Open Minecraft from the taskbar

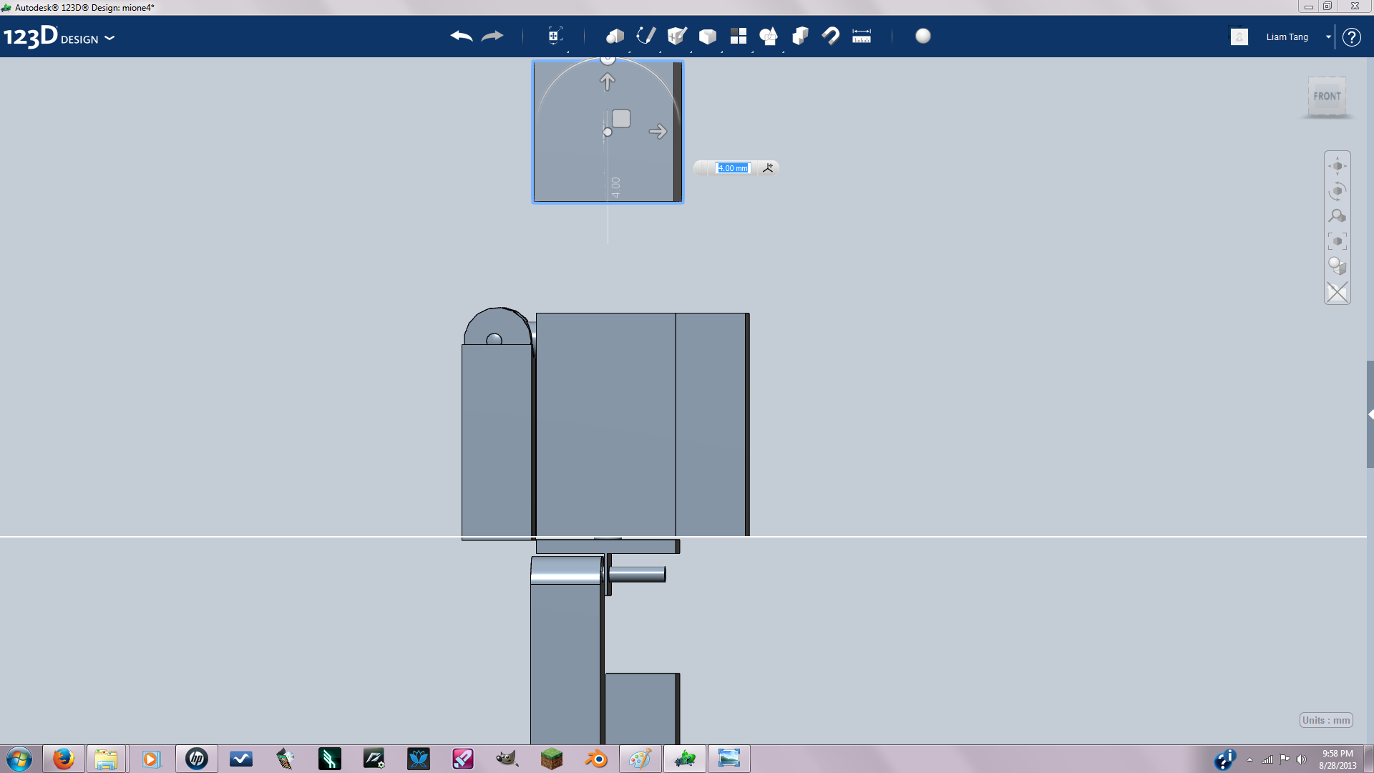pyautogui.click(x=551, y=759)
